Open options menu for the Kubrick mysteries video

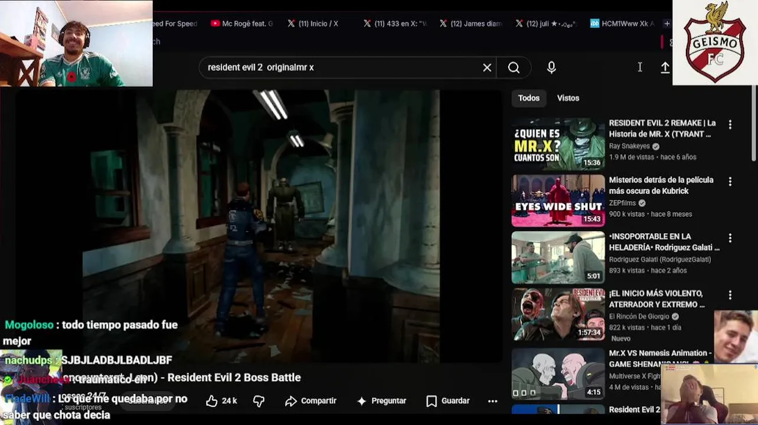[x=730, y=181]
